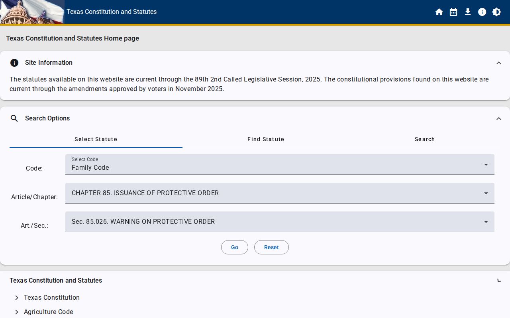This screenshot has width=510, height=318.
Task: Click Texas Constitution and Statutes header title
Action: [x=112, y=12]
